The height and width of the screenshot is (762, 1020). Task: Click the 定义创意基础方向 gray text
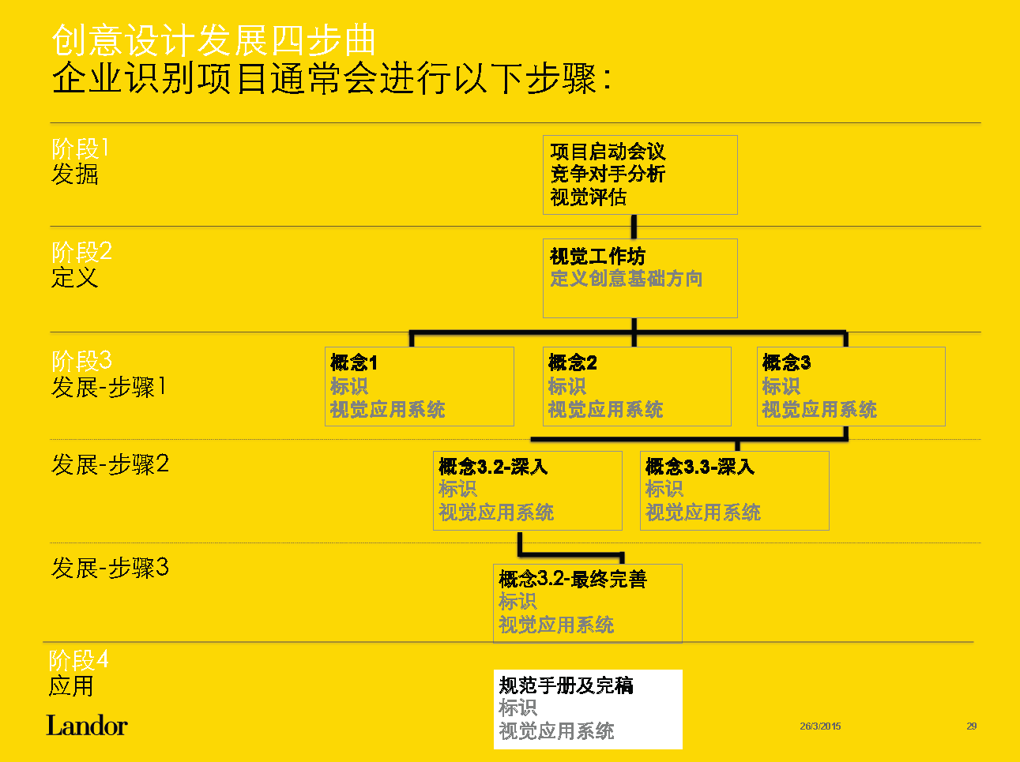(x=626, y=279)
